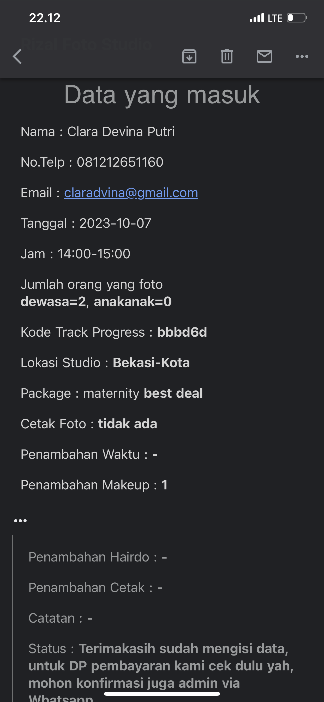Image resolution: width=324 pixels, height=702 pixels.
Task: Tap the date 2023-10-07
Action: 115,223
